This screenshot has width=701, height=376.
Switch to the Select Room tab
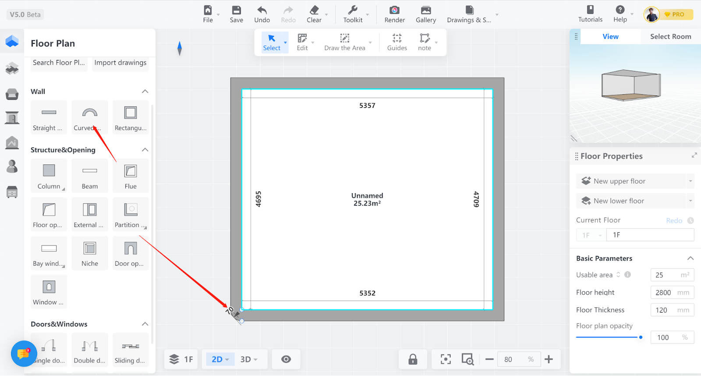[x=670, y=37]
